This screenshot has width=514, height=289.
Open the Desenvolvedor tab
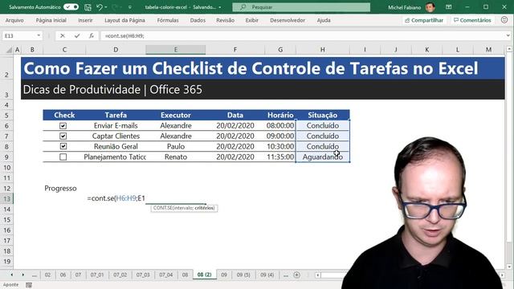[288, 20]
